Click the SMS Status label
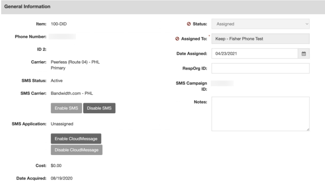 click(34, 81)
